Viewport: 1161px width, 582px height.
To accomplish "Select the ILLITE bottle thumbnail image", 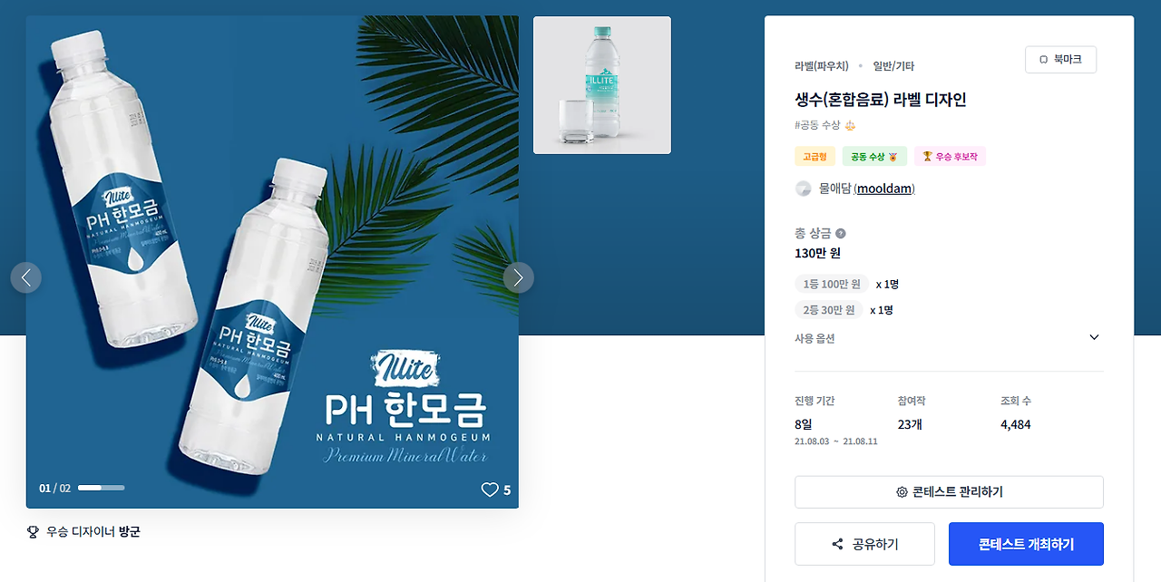I will point(602,85).
